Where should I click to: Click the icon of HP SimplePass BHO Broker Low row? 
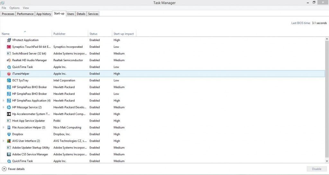point(9,94)
